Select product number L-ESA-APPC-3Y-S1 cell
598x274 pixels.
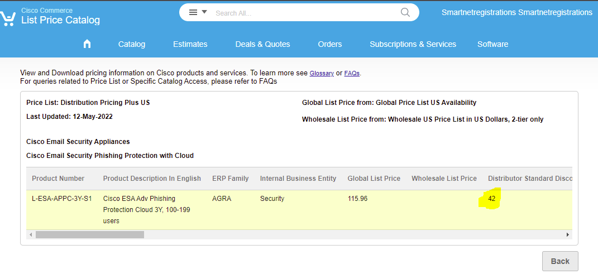click(x=62, y=199)
